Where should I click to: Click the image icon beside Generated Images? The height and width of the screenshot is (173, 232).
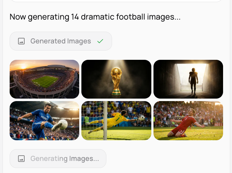point(21,41)
